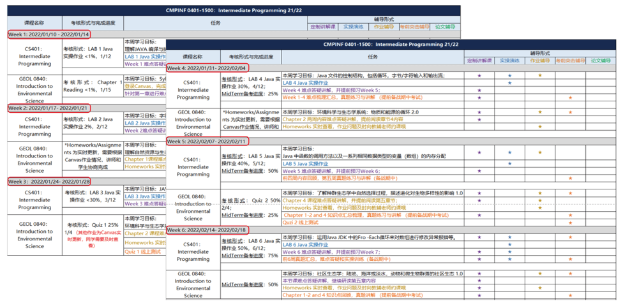
Task: Click the purple star in Week 5 难点答疑讲解 row
Action: click(479, 171)
